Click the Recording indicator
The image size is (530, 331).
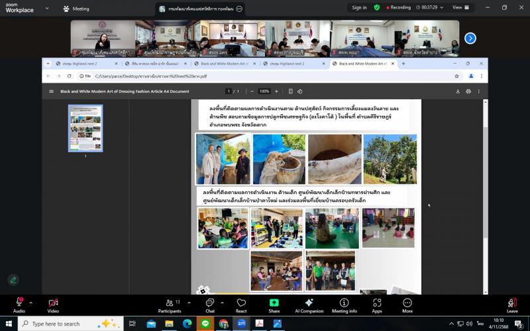click(399, 7)
